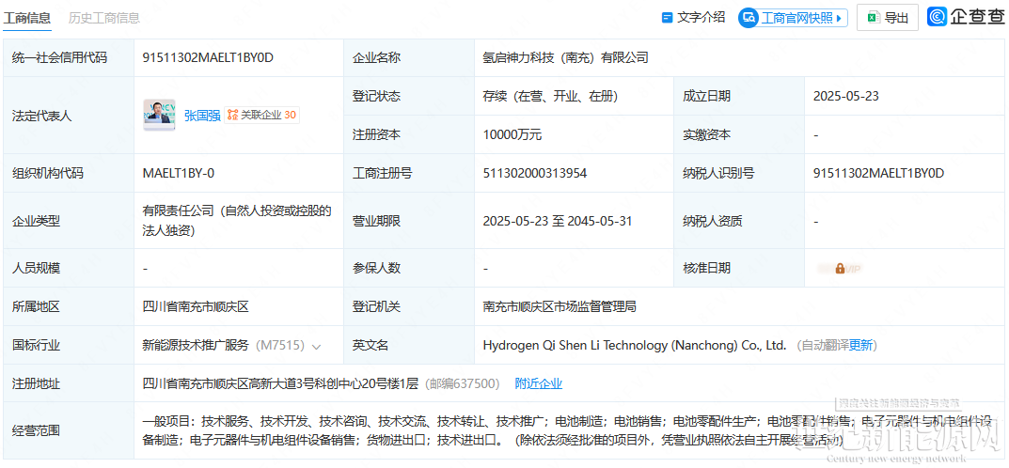Image resolution: width=1009 pixels, height=468 pixels.
Task: Click the Excel icon on export button
Action: pos(873,18)
